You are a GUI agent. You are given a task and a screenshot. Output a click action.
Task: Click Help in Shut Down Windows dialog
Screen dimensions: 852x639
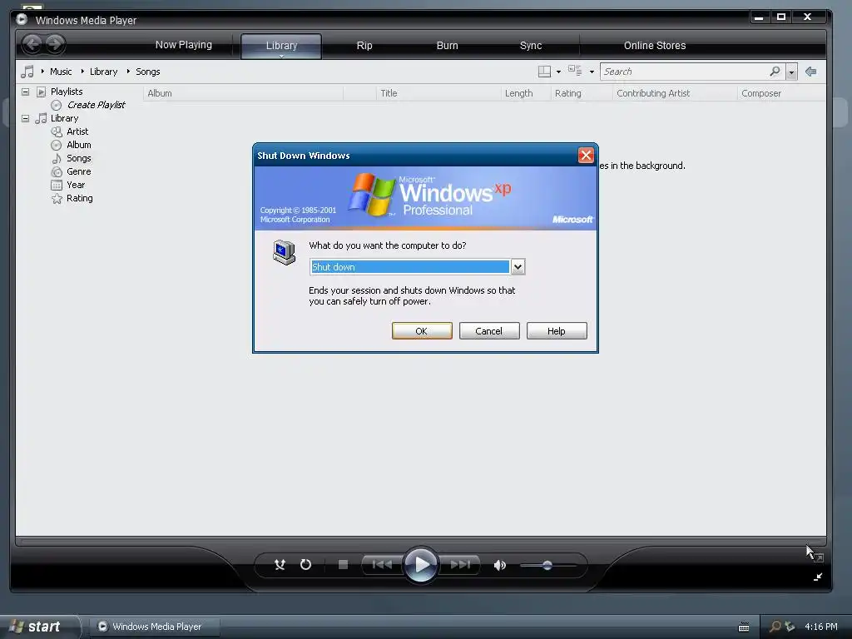pyautogui.click(x=557, y=331)
